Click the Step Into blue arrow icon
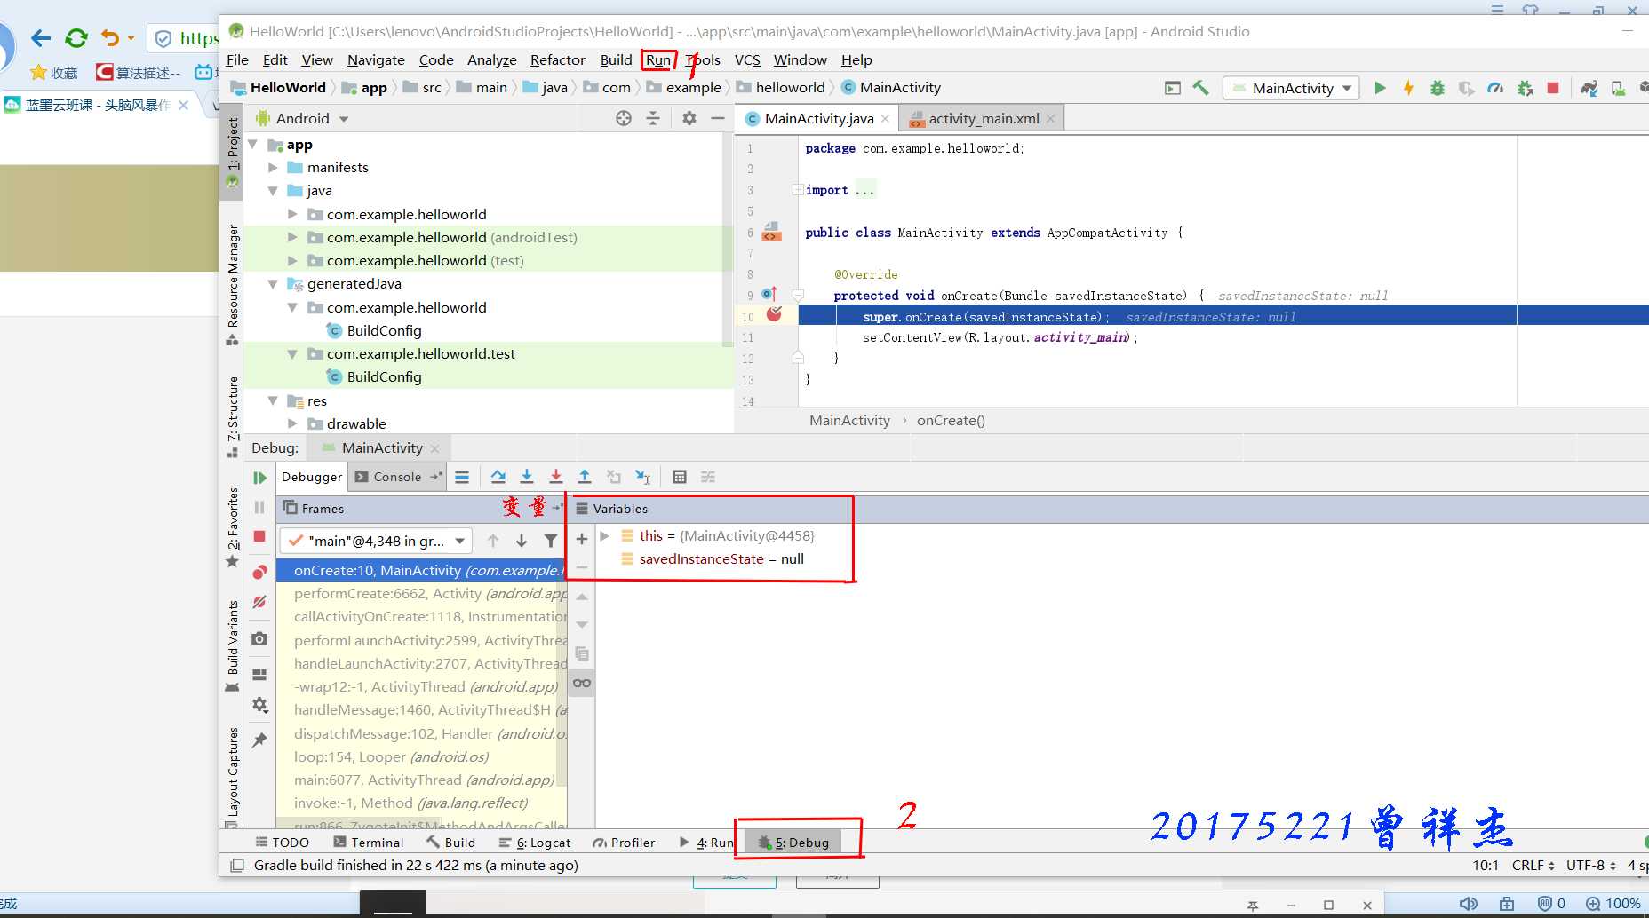The width and height of the screenshot is (1649, 918). tap(527, 477)
